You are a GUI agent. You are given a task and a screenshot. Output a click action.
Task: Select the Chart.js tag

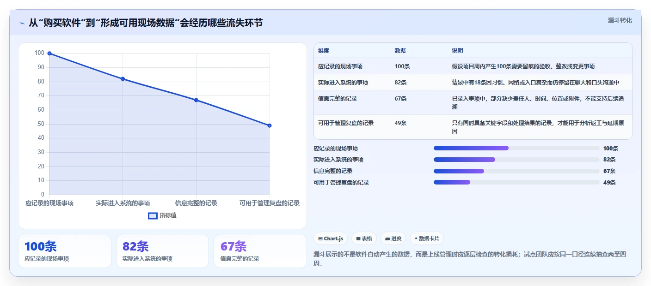pyautogui.click(x=331, y=238)
